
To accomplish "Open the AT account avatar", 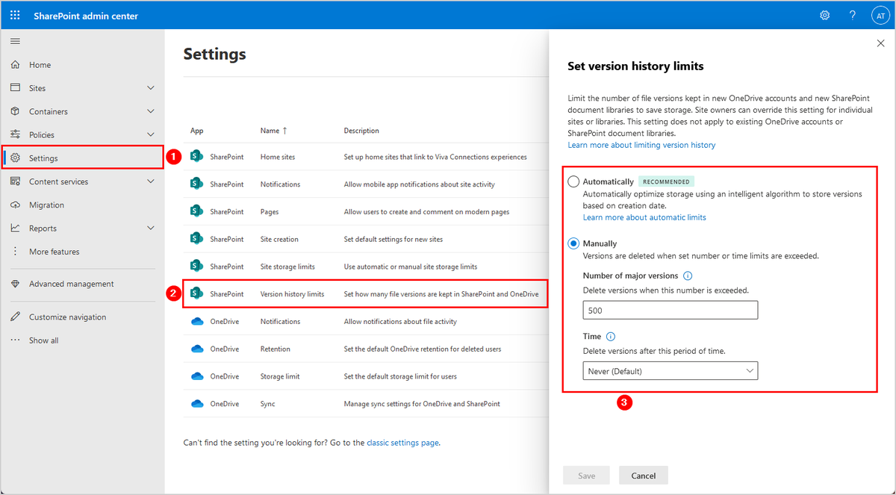I will coord(880,16).
